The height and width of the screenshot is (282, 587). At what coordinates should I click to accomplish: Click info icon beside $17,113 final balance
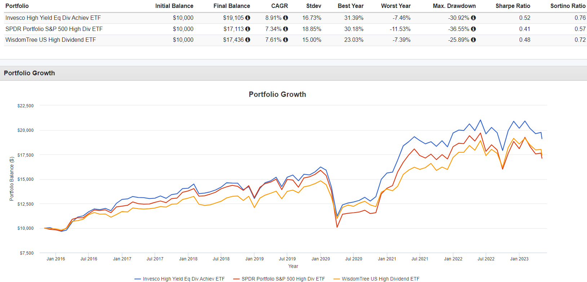pyautogui.click(x=248, y=29)
